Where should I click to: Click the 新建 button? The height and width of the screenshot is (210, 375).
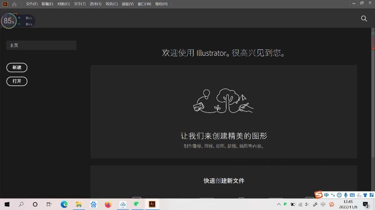point(17,67)
